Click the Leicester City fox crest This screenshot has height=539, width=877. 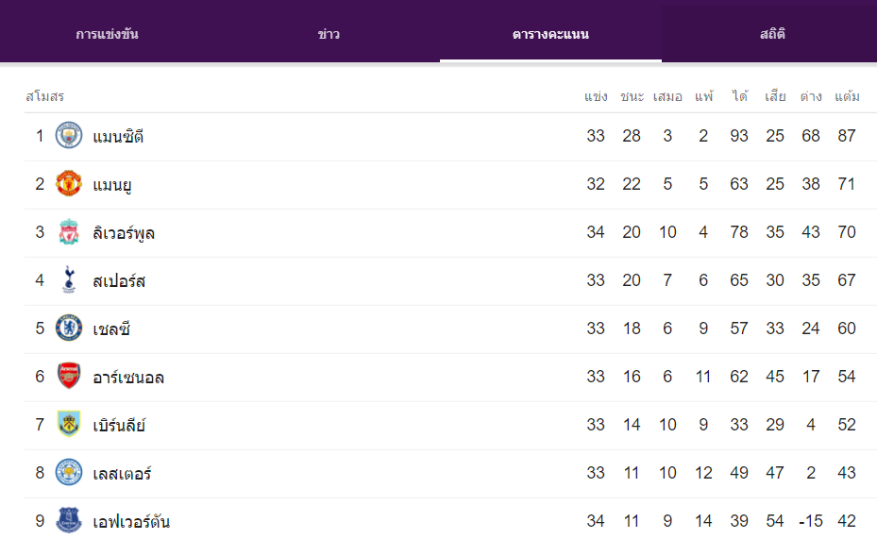pos(69,472)
